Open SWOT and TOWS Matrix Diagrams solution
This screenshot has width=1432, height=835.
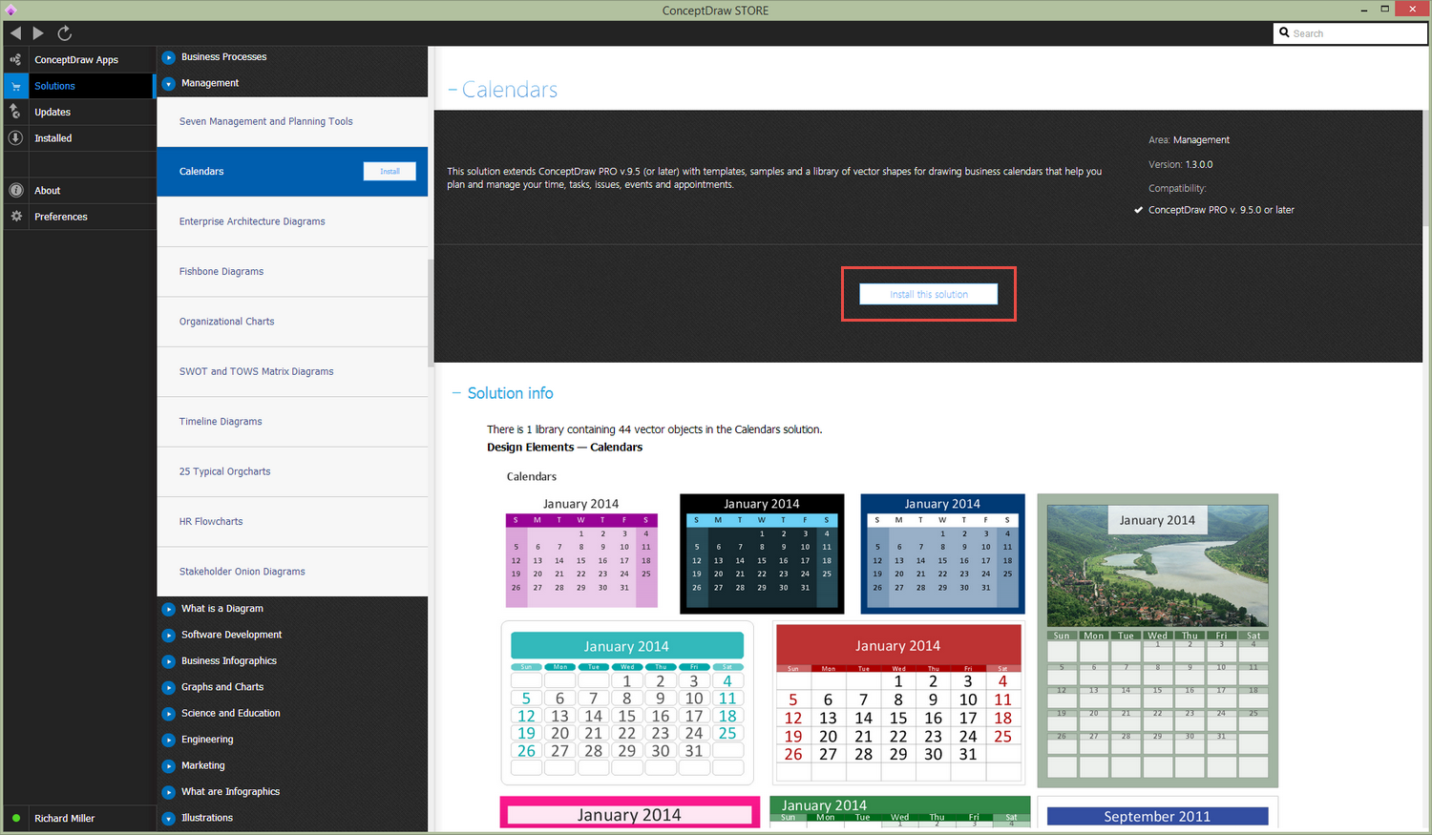[x=292, y=372]
